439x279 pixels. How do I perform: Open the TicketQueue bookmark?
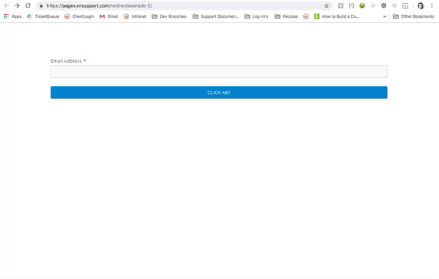click(x=43, y=16)
